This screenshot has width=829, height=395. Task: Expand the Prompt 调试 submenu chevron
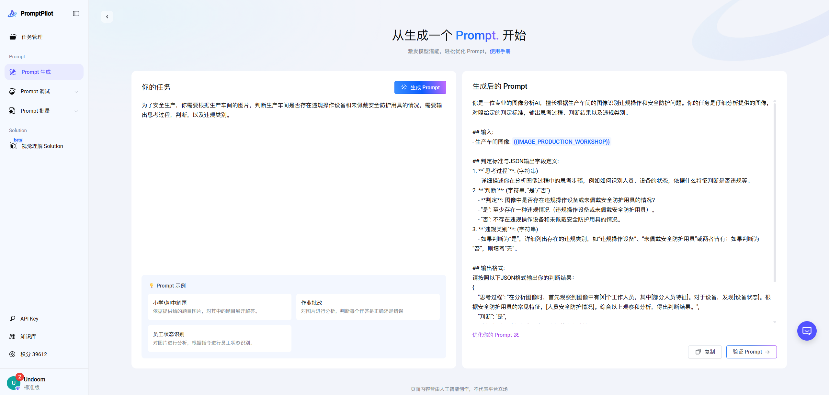(x=76, y=92)
